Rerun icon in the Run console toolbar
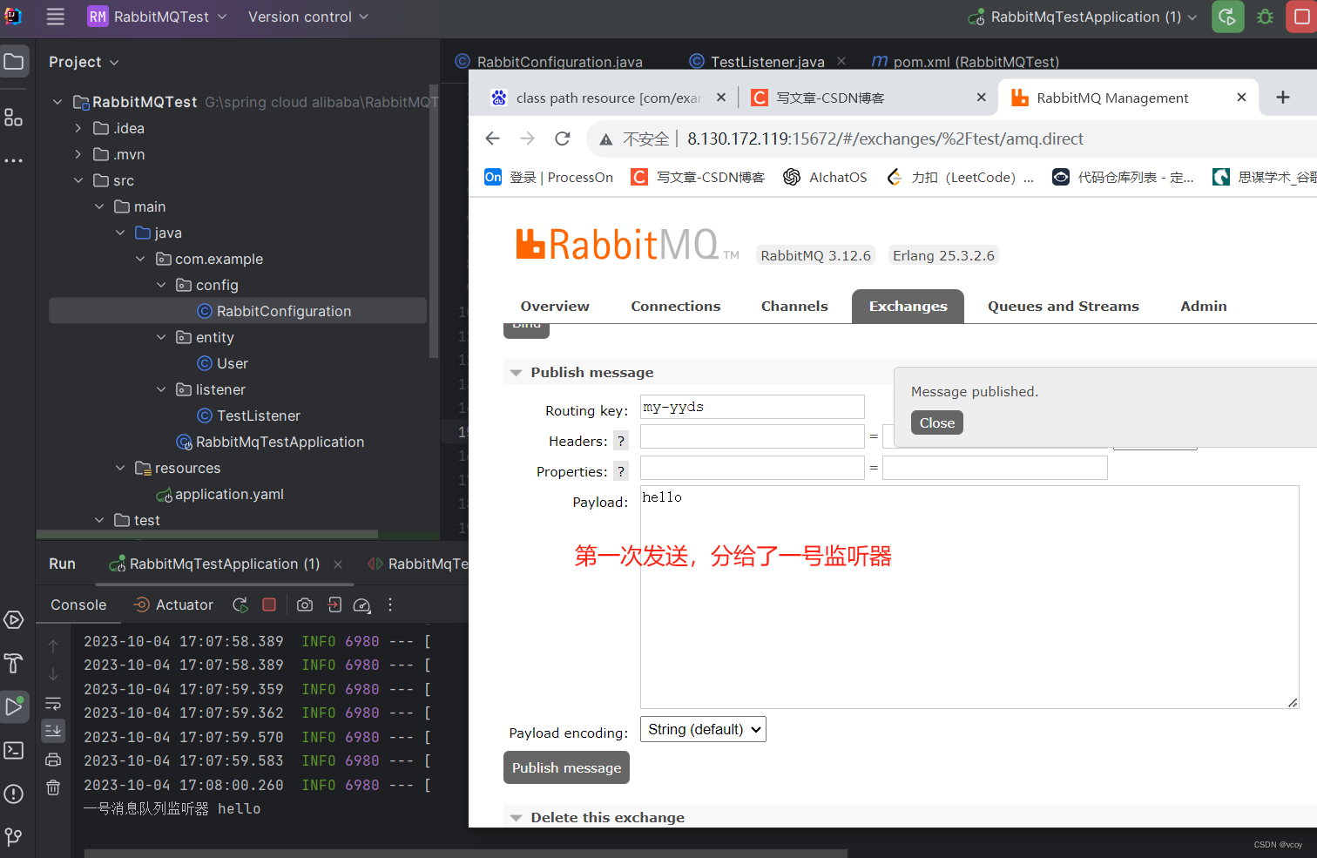This screenshot has width=1317, height=858. [x=241, y=605]
